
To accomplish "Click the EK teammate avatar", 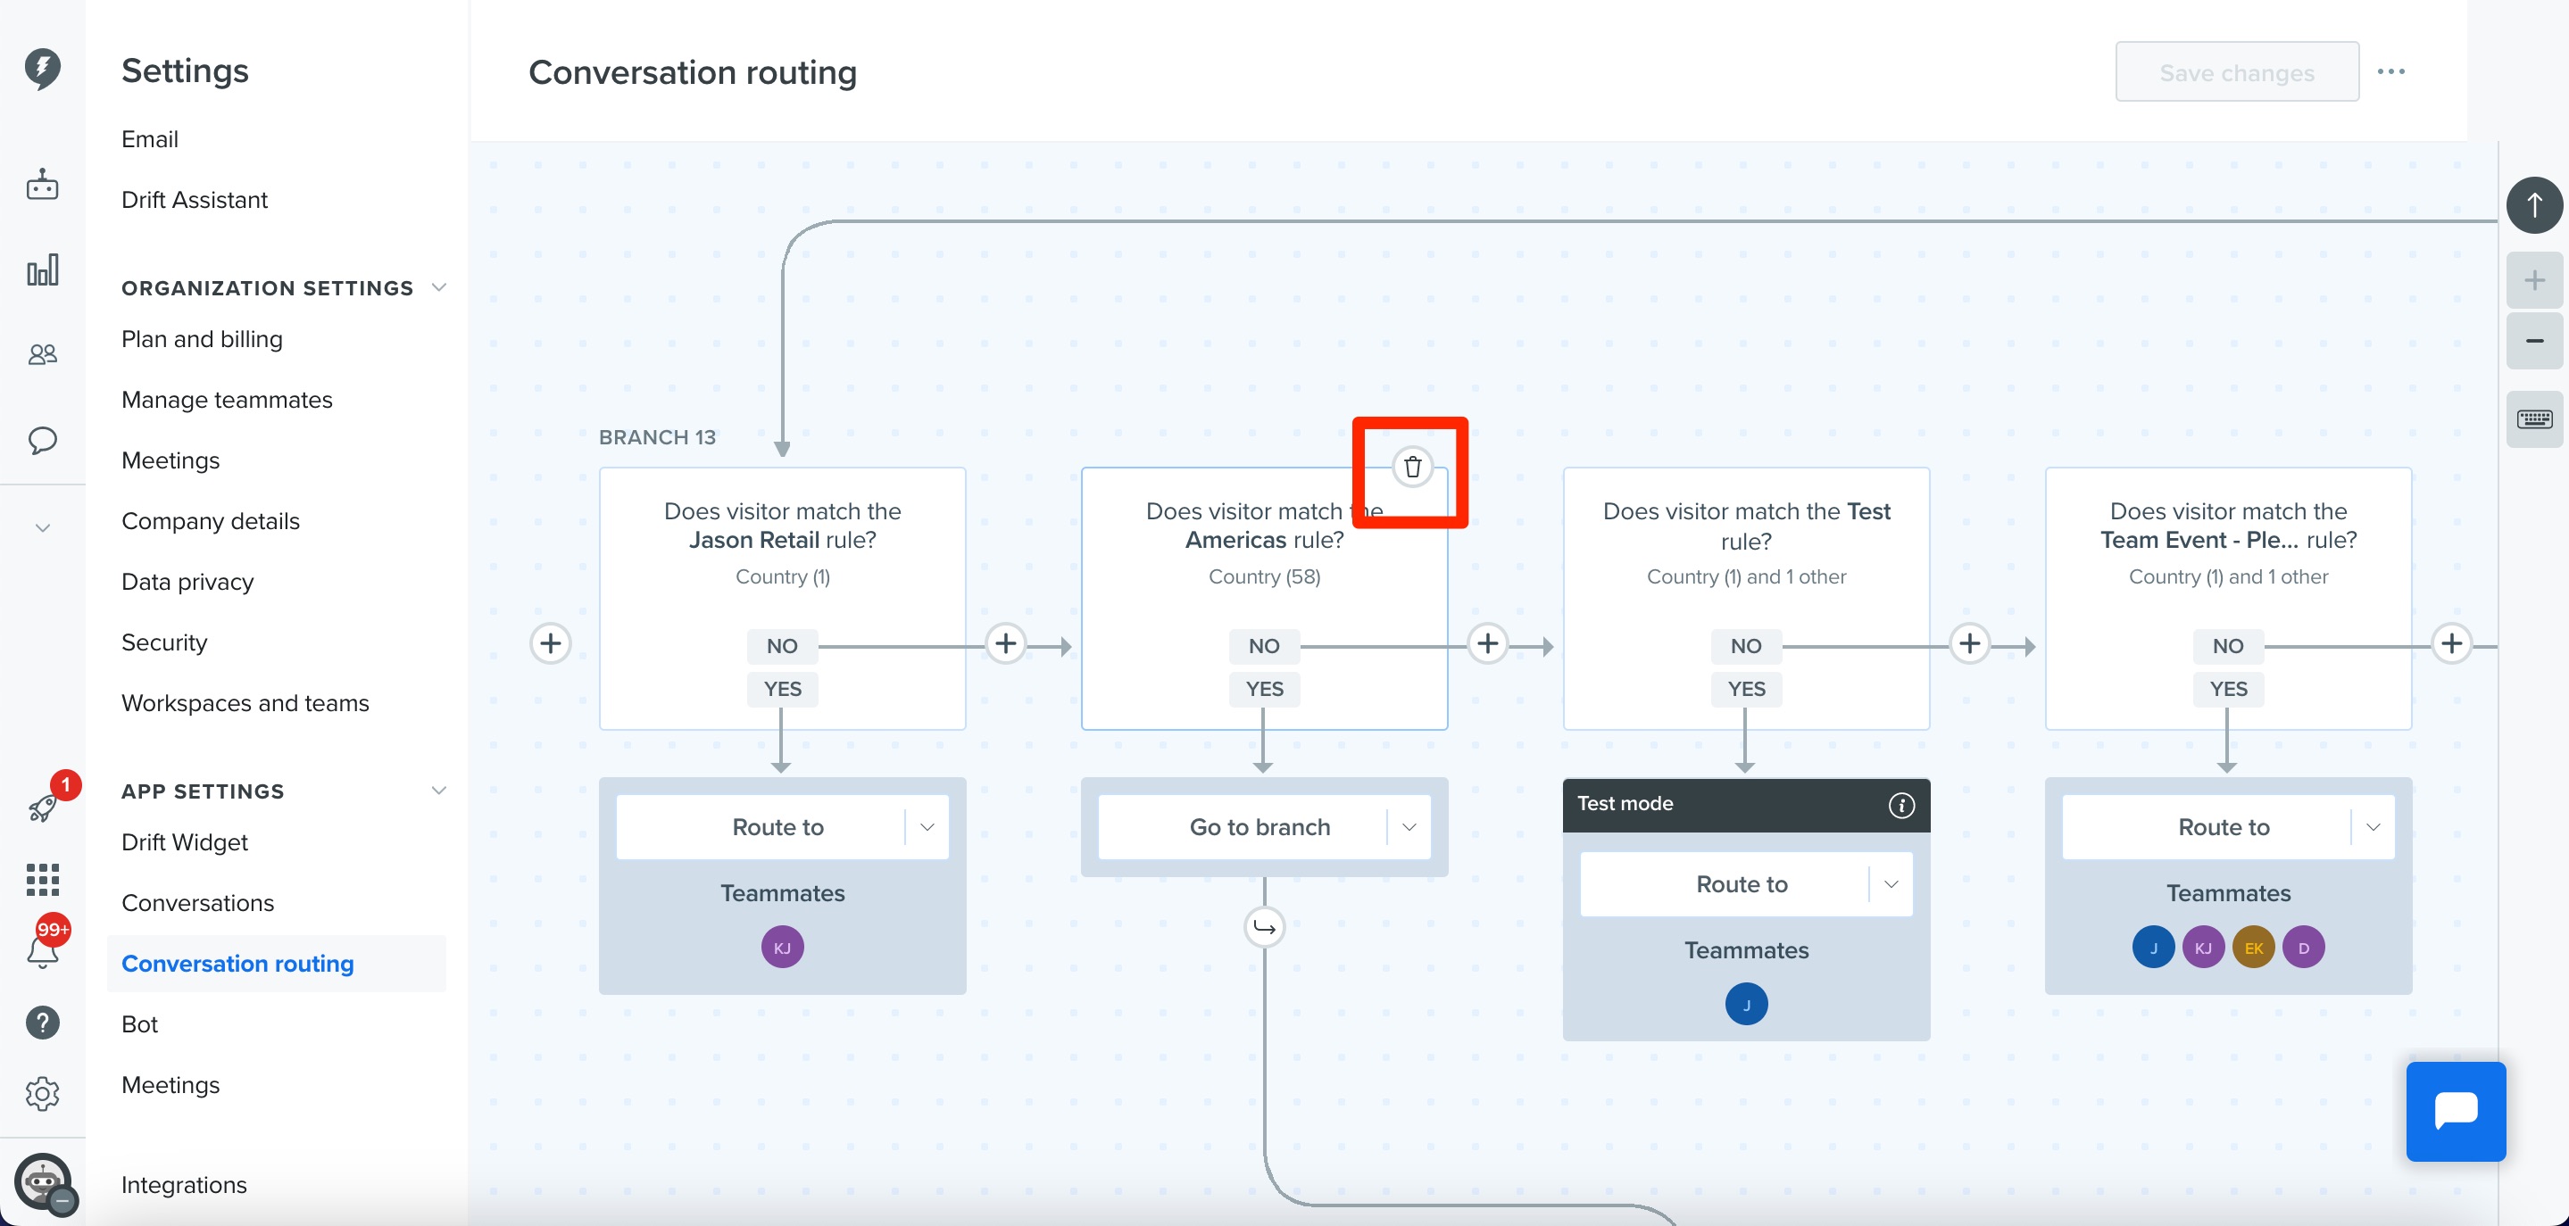I will [x=2253, y=947].
